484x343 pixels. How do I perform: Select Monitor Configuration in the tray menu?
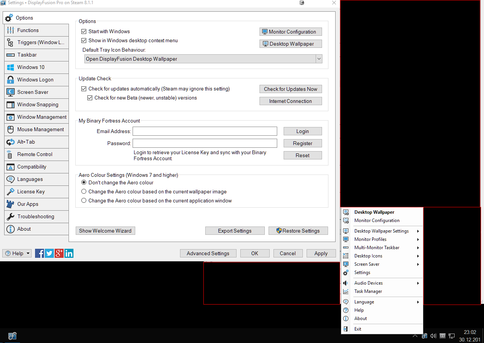pos(382,220)
